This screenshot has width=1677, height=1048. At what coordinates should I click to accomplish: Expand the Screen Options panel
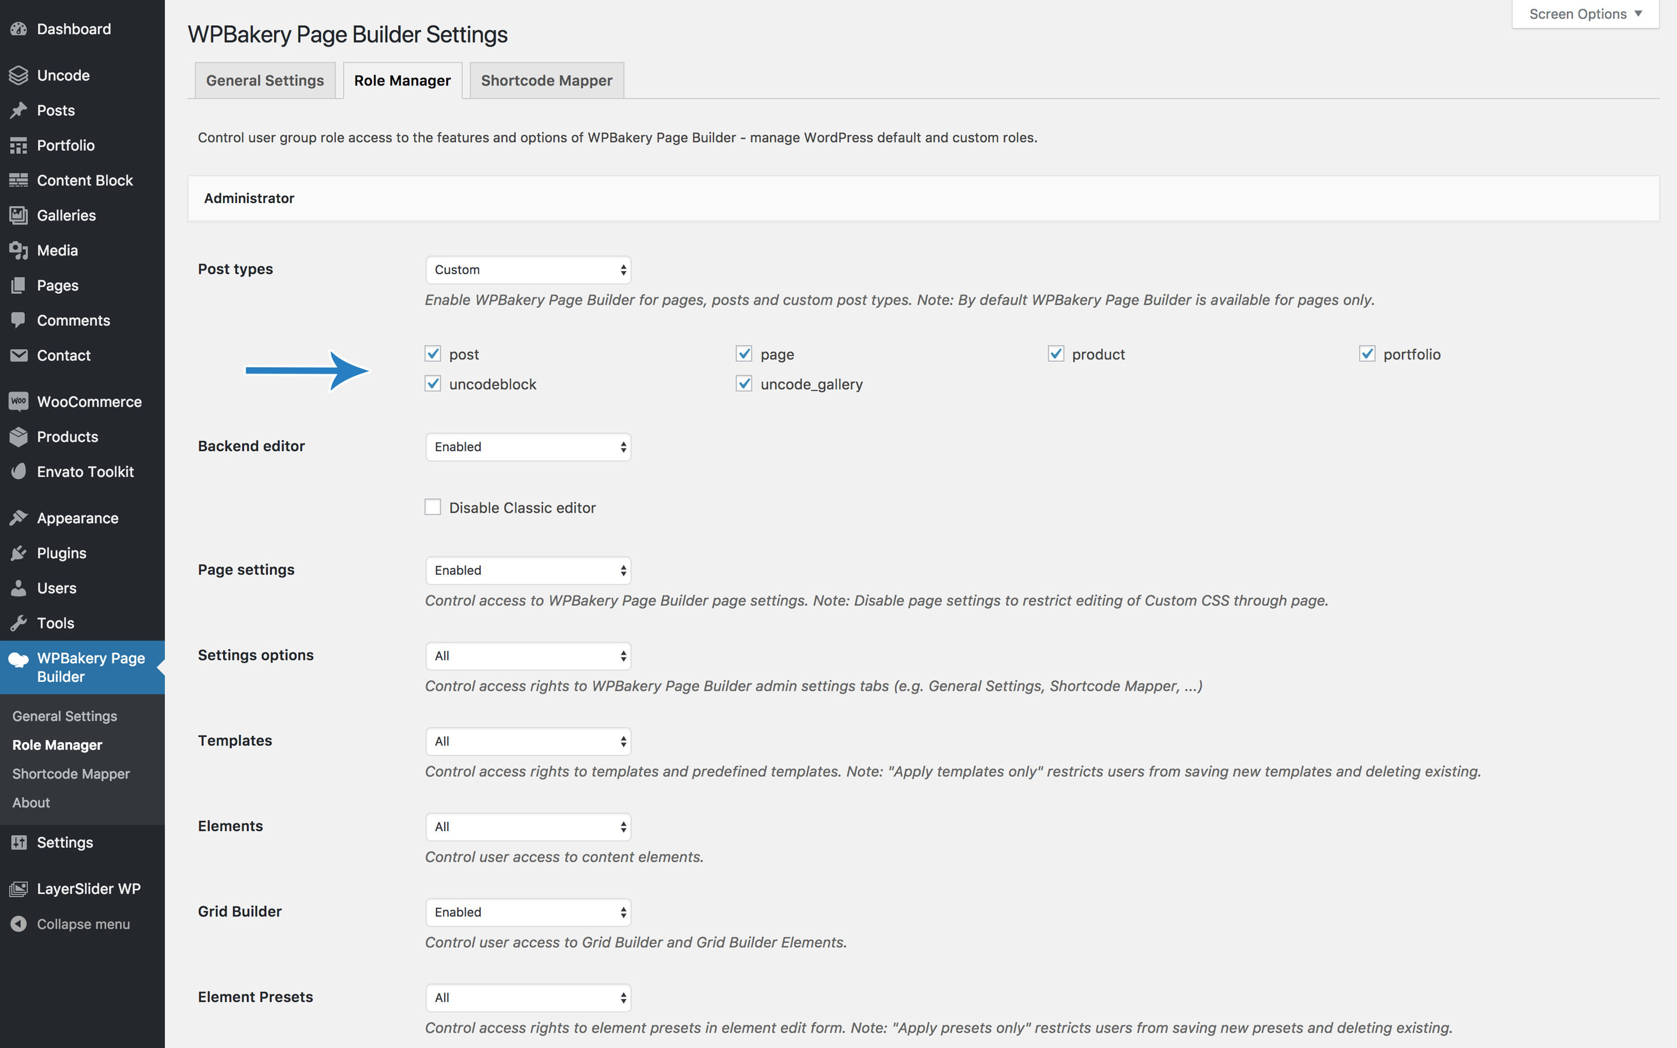pyautogui.click(x=1585, y=14)
